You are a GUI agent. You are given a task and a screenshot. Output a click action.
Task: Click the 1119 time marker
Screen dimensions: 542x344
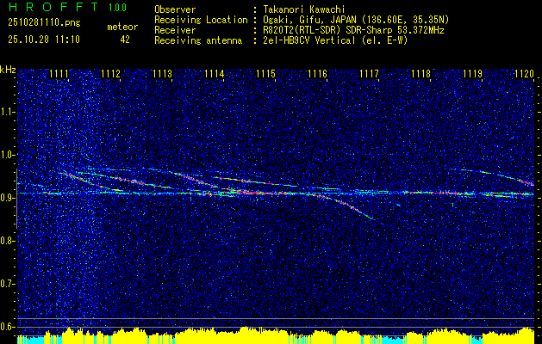click(472, 74)
